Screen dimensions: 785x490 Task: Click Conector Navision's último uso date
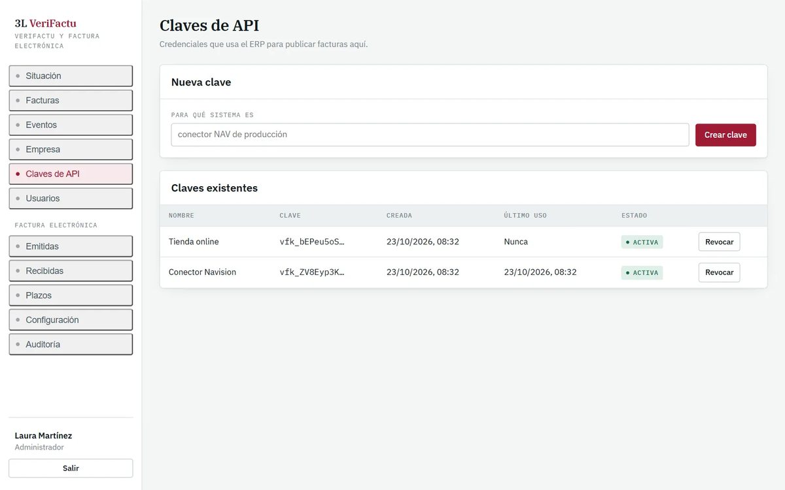pos(540,272)
